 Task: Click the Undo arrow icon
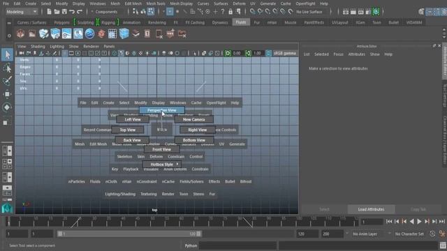point(72,12)
